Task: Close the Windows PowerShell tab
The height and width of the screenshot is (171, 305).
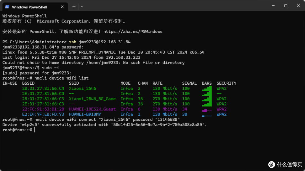Action: point(62,7)
